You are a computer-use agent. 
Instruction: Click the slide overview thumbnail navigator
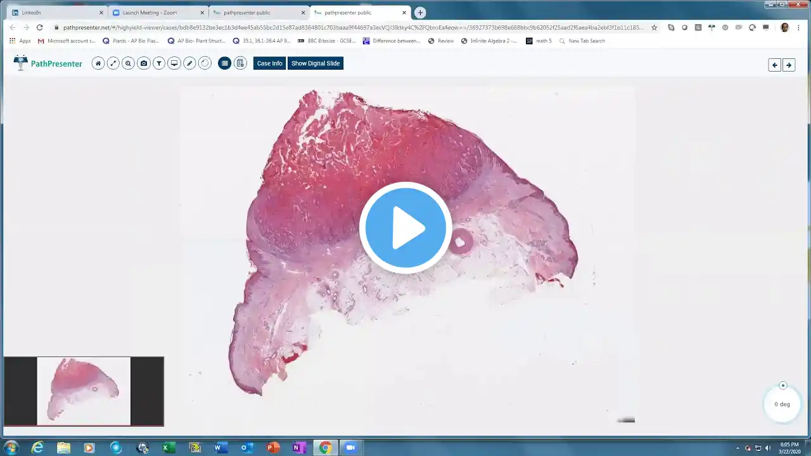84,391
